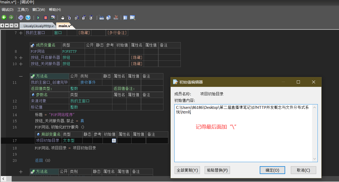Open the tab list dropdown arrow
The width and height of the screenshot is (339, 182).
coord(7,26)
